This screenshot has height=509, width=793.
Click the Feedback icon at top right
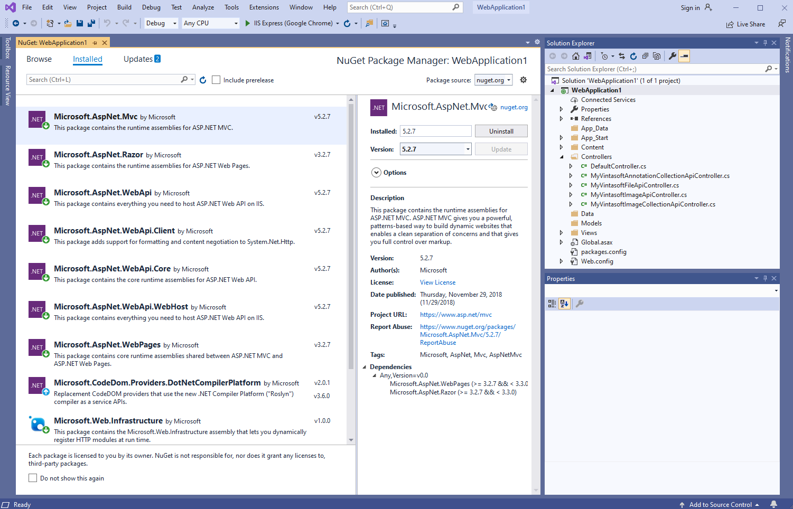tap(782, 24)
